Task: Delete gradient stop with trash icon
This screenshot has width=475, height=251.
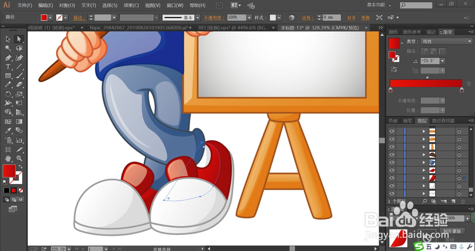Action: click(x=469, y=84)
